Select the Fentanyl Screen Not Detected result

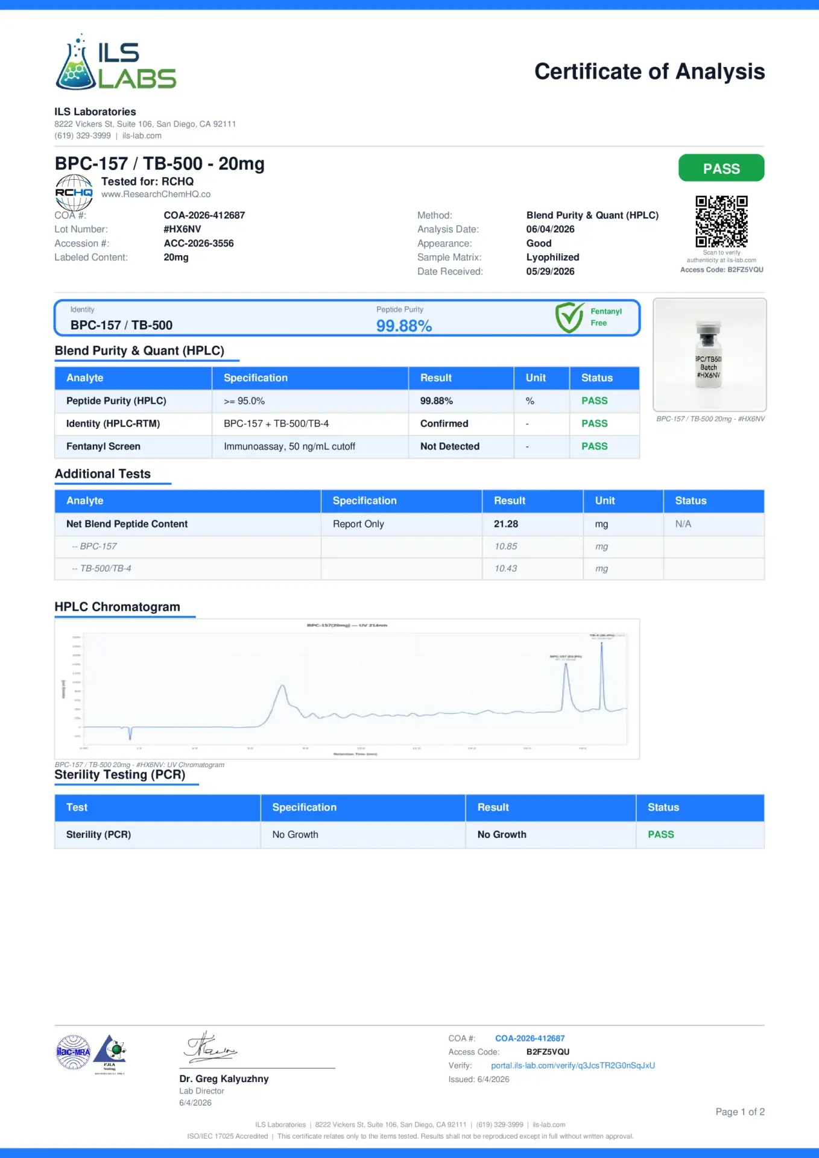click(x=450, y=446)
